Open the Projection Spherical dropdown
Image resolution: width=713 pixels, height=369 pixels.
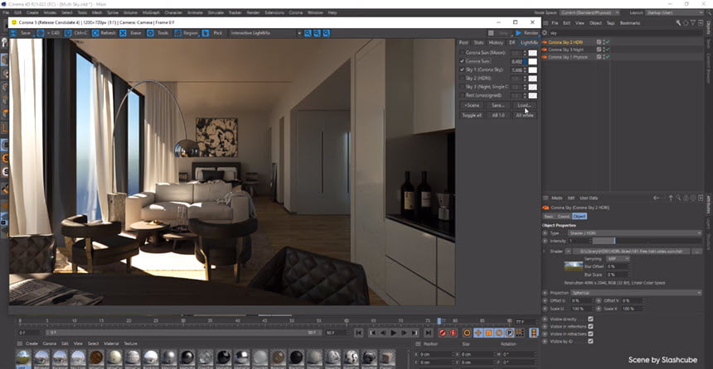click(636, 293)
